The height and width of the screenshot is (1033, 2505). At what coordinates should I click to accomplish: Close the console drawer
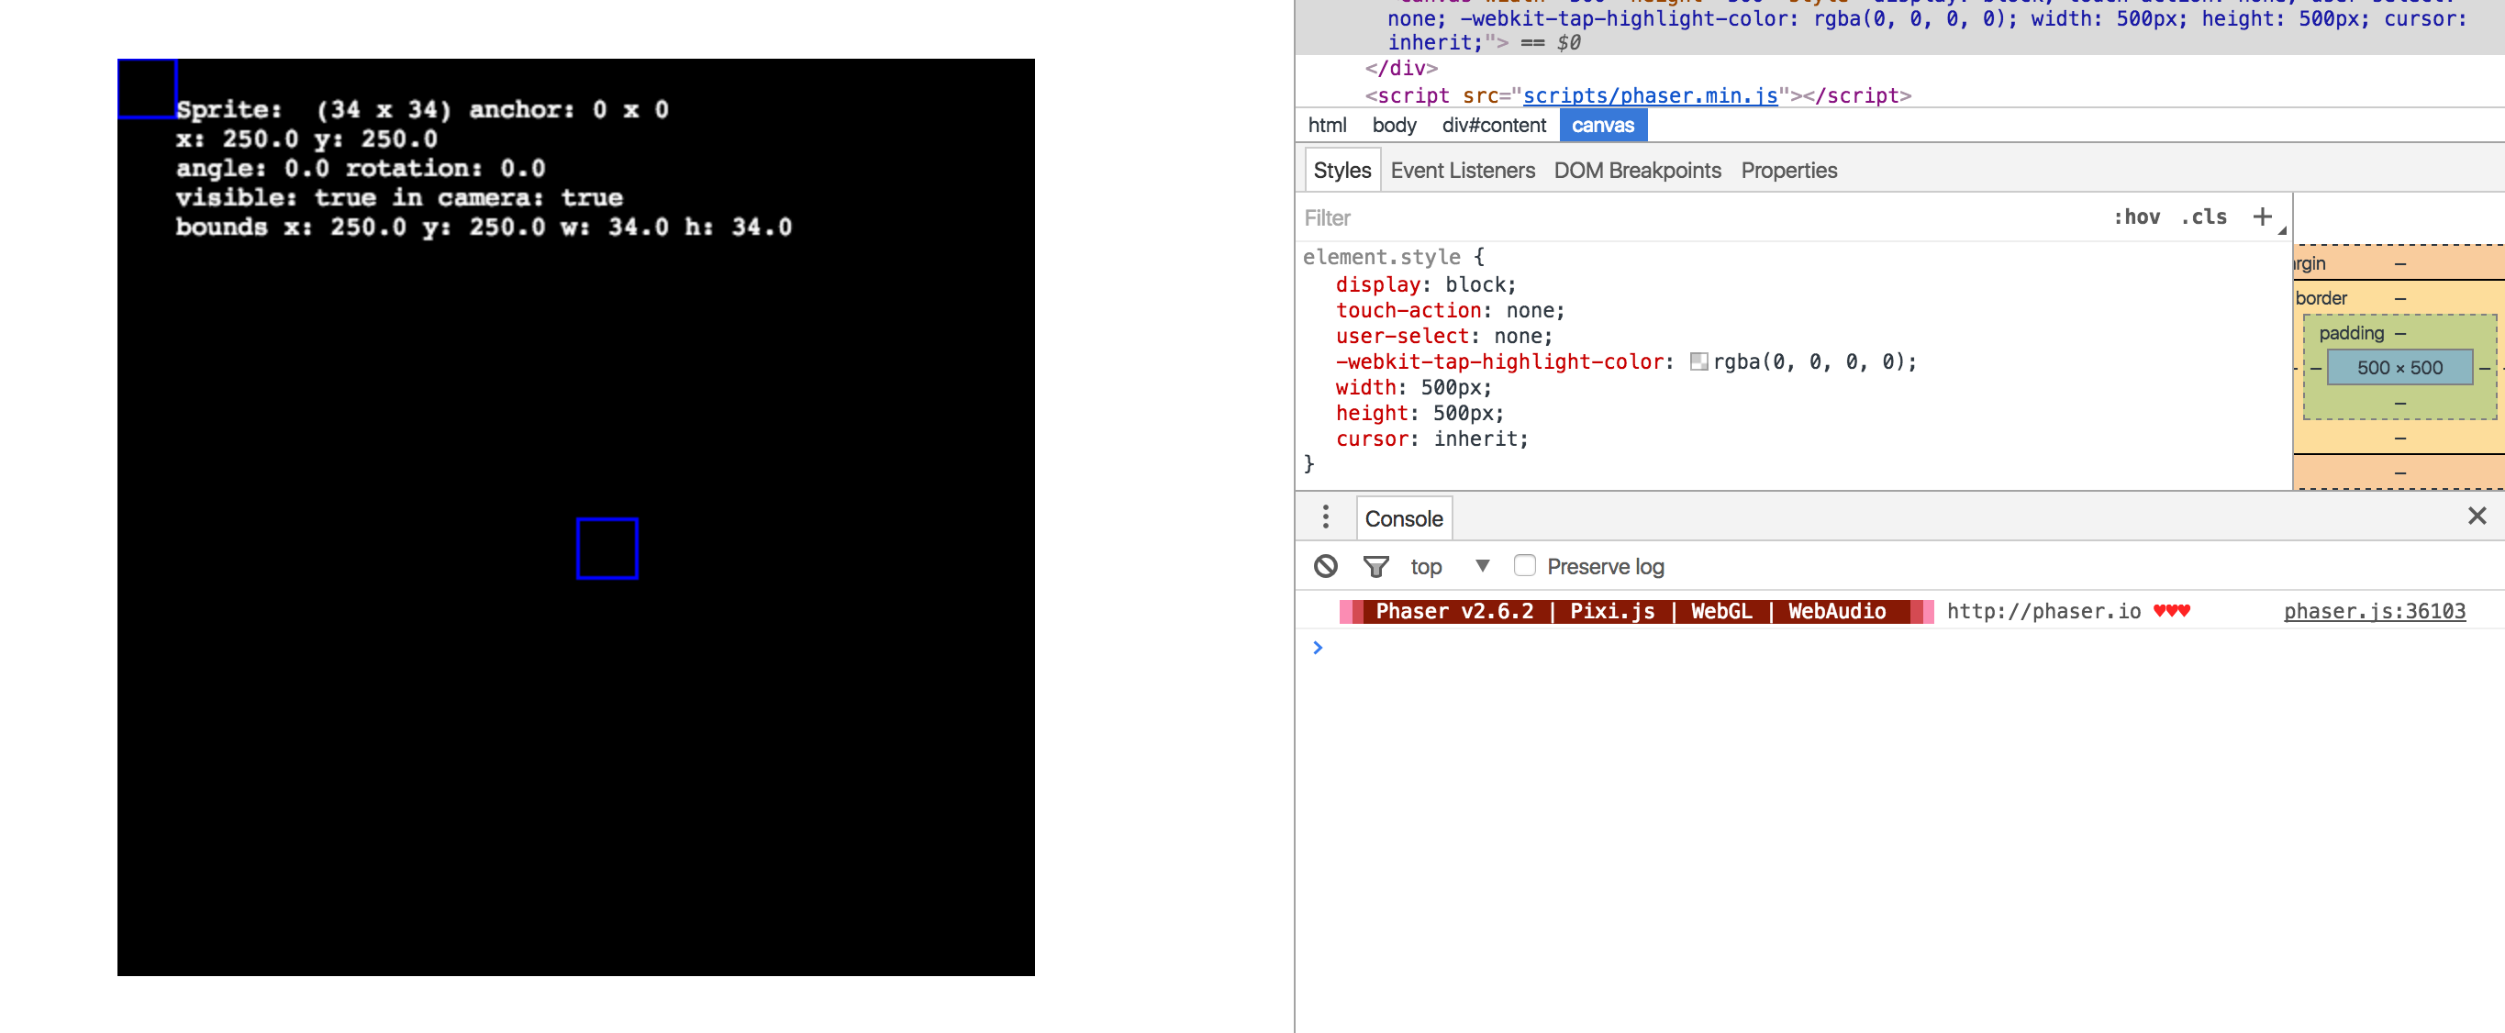click(x=2477, y=516)
